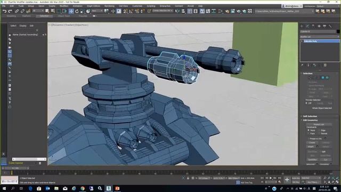Collapse the Selection rollout
The image size is (341, 192).
tap(308, 74)
